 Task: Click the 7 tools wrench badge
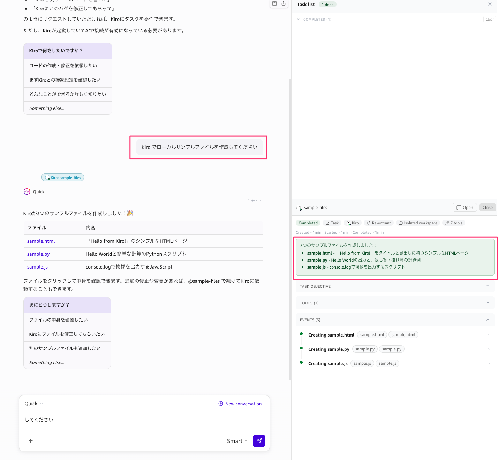tap(454, 223)
